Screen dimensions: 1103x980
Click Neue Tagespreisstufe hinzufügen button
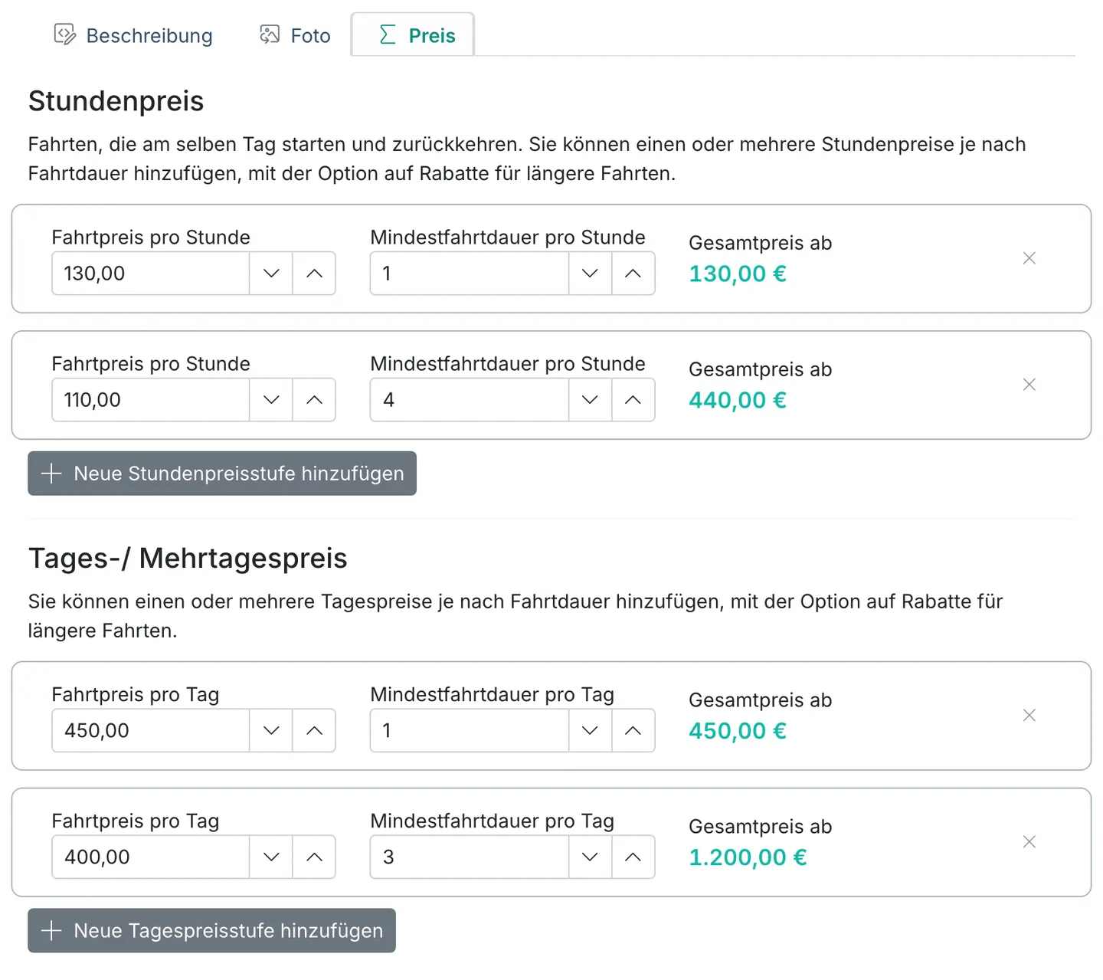(211, 931)
